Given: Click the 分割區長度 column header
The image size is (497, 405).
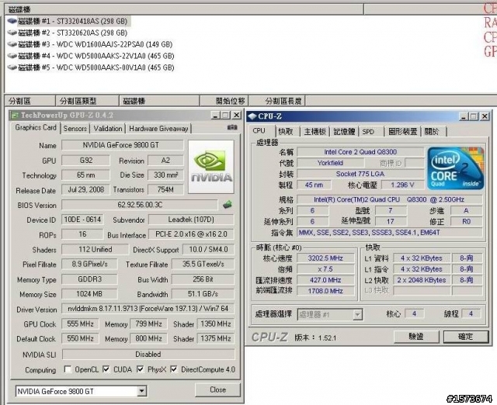Looking at the screenshot, I should coord(276,101).
